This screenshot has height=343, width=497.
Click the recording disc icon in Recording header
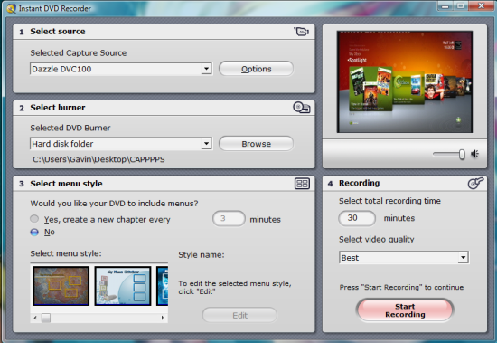click(x=475, y=183)
